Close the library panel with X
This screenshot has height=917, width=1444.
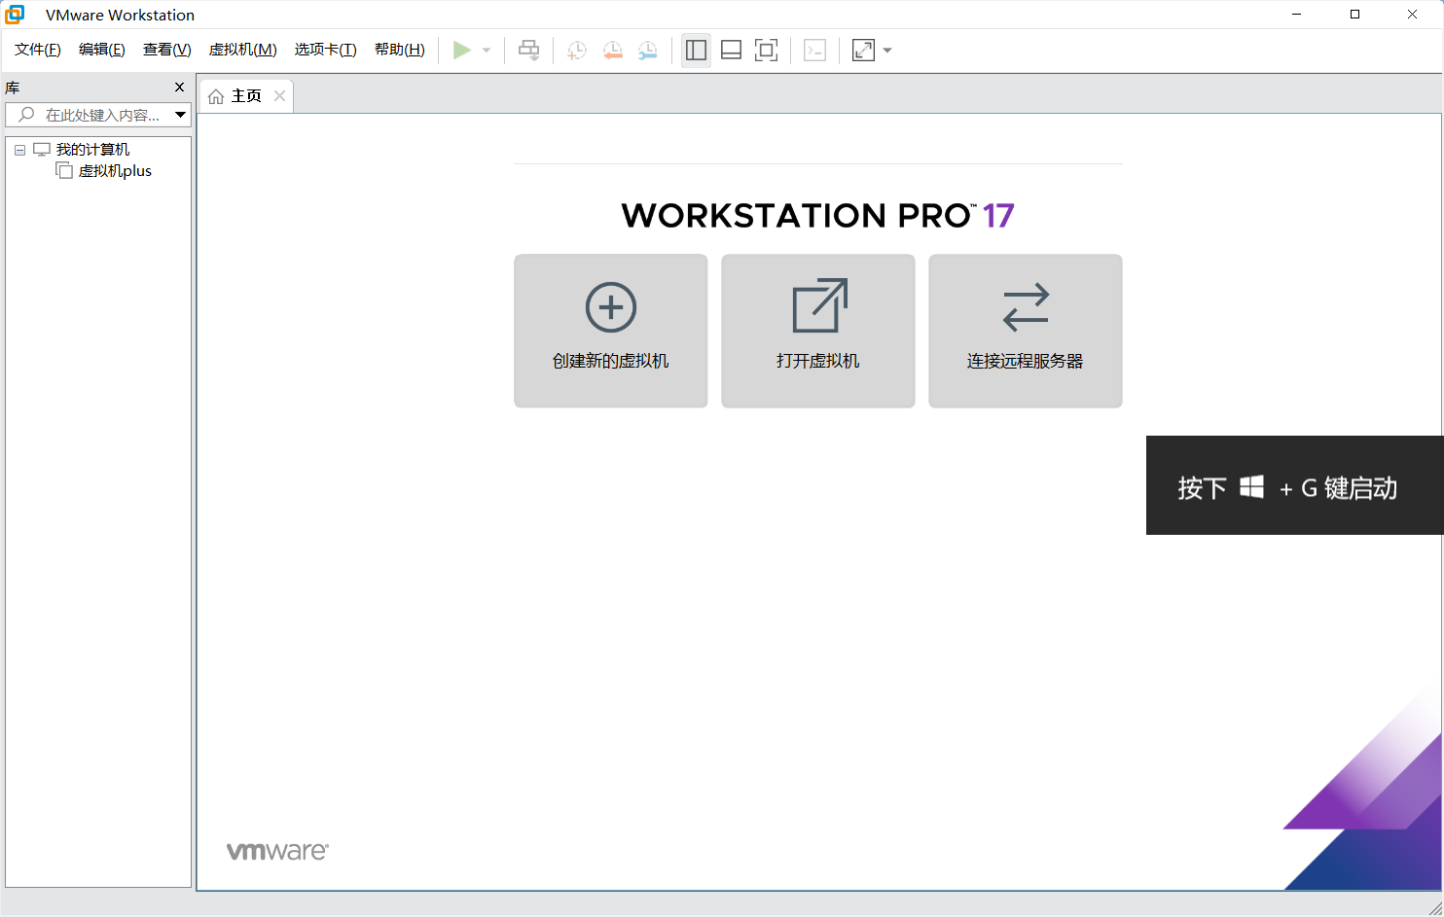179,88
